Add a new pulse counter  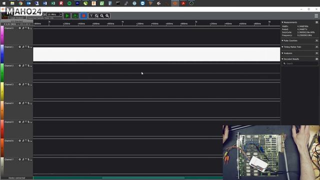316,40
